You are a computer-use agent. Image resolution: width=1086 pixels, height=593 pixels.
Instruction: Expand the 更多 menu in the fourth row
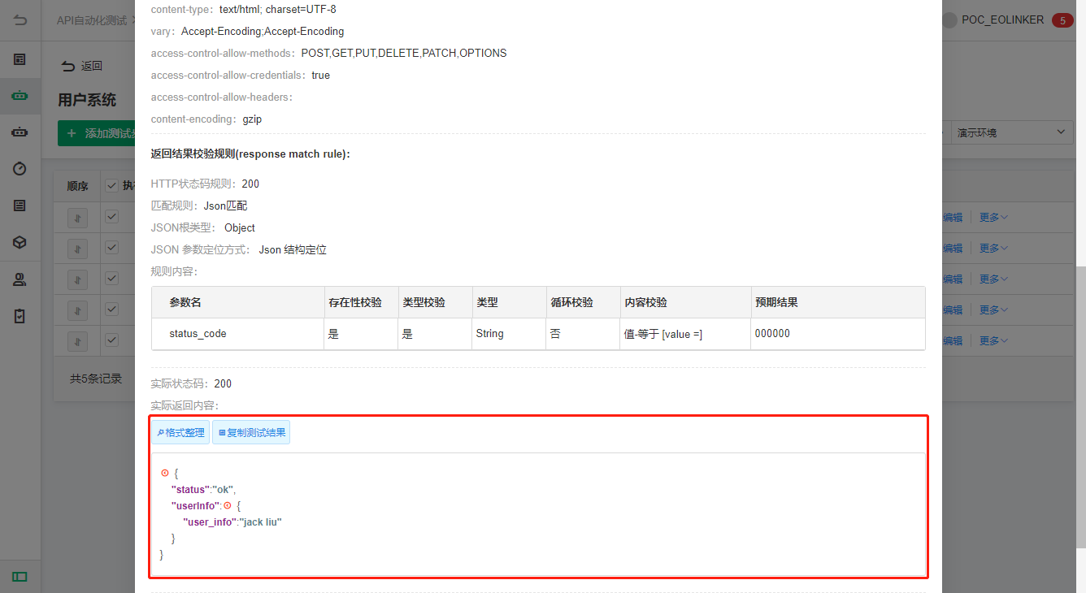click(x=993, y=309)
